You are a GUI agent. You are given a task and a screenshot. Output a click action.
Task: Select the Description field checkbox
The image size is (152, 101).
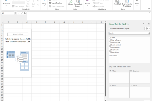(110, 52)
